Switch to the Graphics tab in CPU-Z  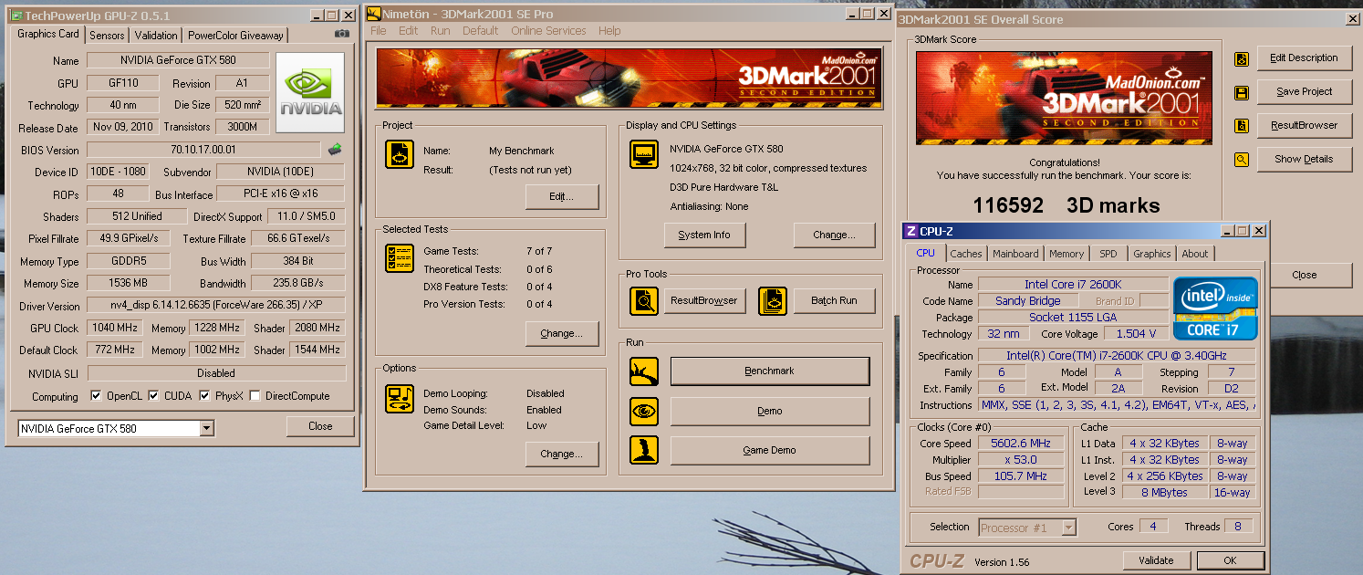pyautogui.click(x=1152, y=254)
